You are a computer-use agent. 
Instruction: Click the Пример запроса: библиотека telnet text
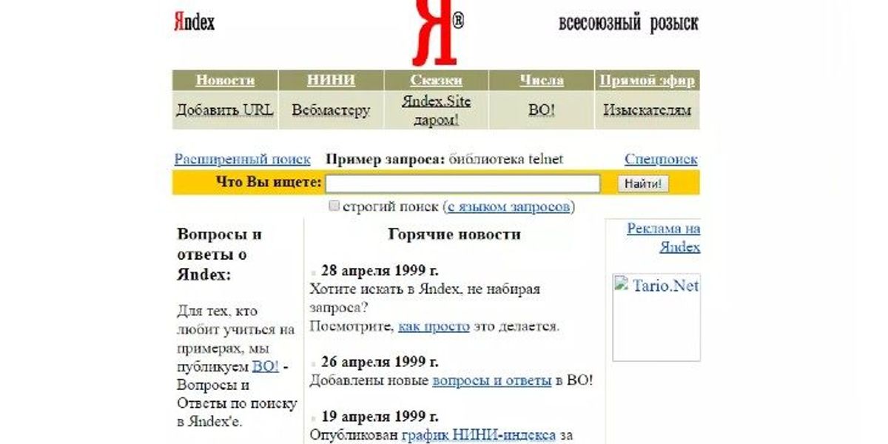(445, 159)
